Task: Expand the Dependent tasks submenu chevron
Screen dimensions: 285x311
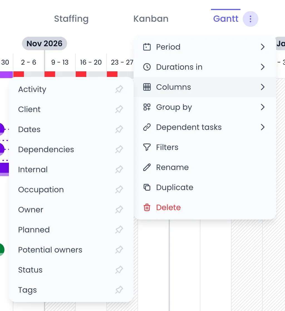Action: pyautogui.click(x=263, y=127)
